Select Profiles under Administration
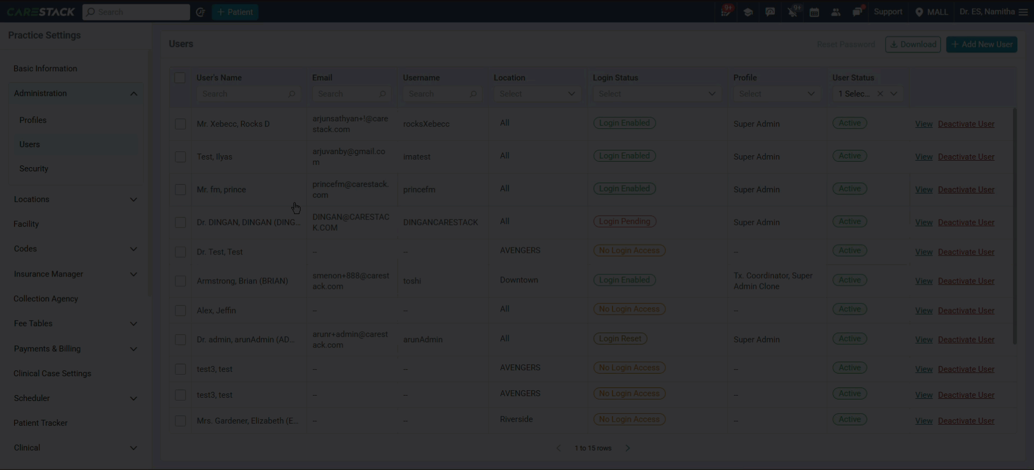 click(33, 120)
